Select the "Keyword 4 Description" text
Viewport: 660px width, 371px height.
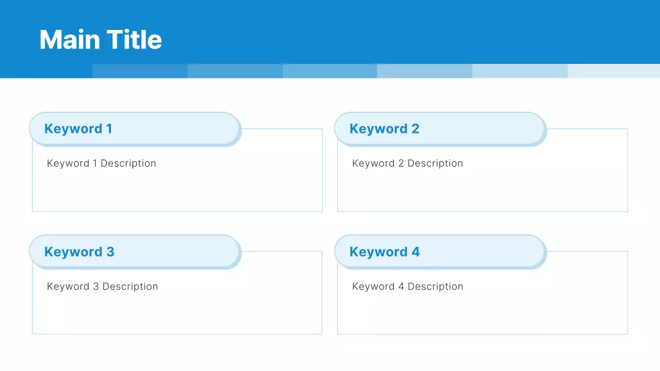407,286
